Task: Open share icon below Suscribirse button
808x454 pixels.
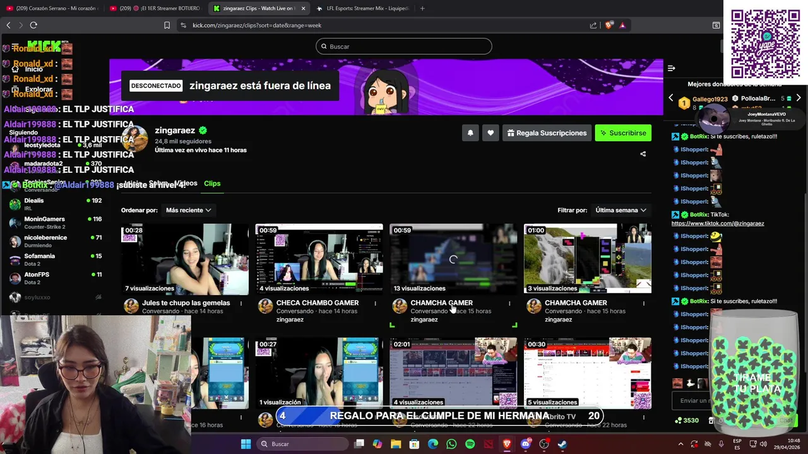Action: (x=643, y=154)
